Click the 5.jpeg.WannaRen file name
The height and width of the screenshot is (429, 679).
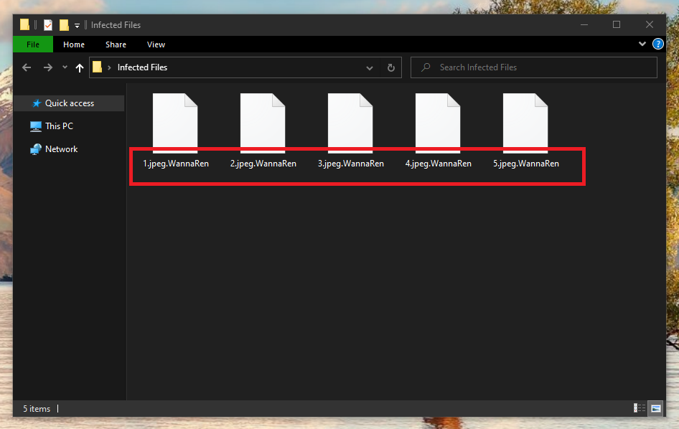(x=526, y=164)
